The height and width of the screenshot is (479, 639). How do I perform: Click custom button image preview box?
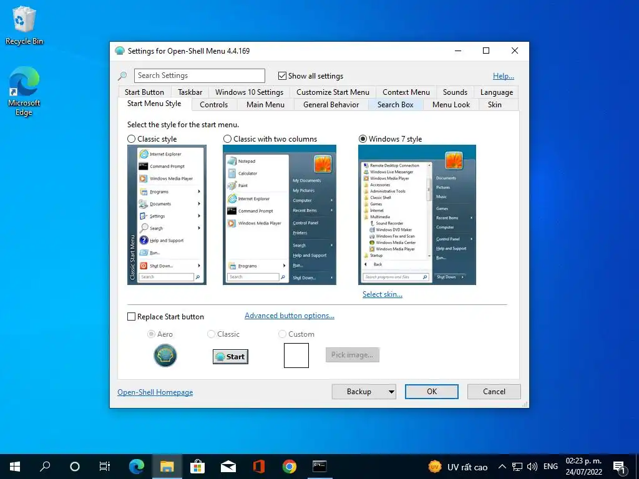point(296,355)
